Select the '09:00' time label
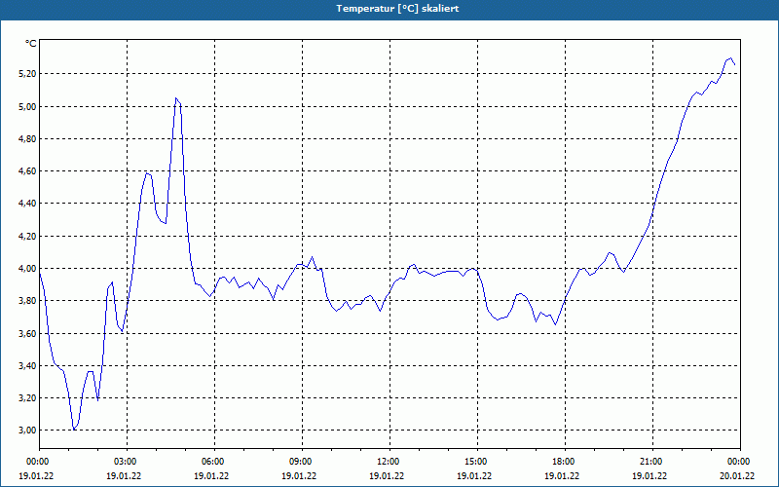This screenshot has width=779, height=487. pyautogui.click(x=302, y=462)
